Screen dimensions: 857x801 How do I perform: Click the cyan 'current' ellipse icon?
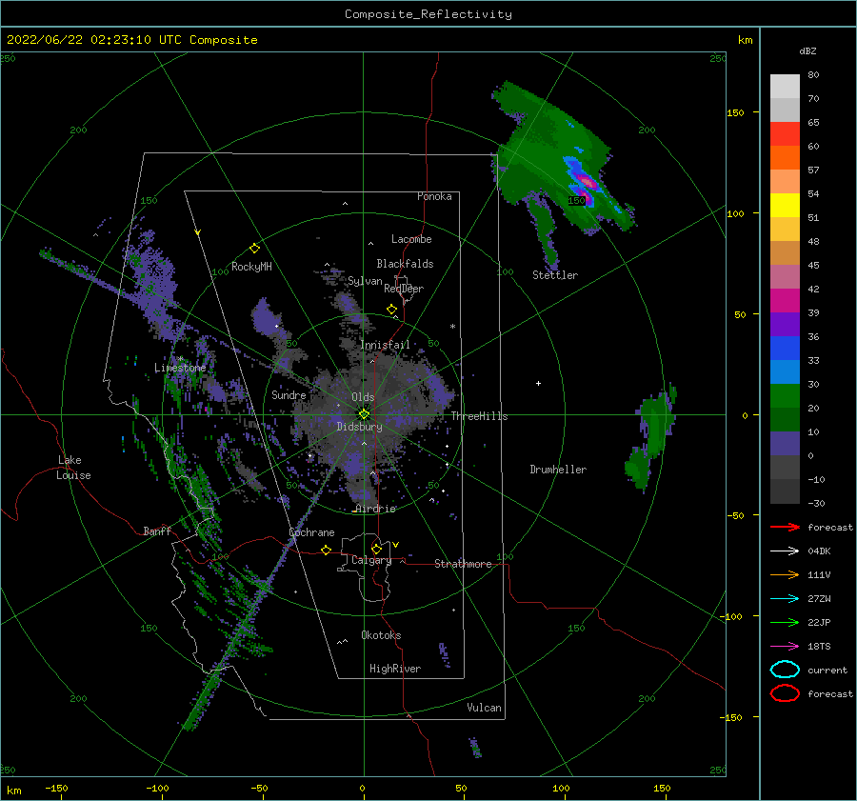(785, 670)
